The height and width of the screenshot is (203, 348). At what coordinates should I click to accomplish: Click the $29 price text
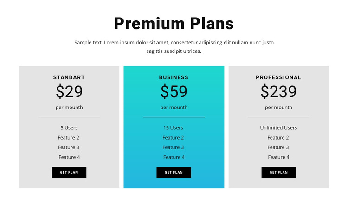[69, 91]
